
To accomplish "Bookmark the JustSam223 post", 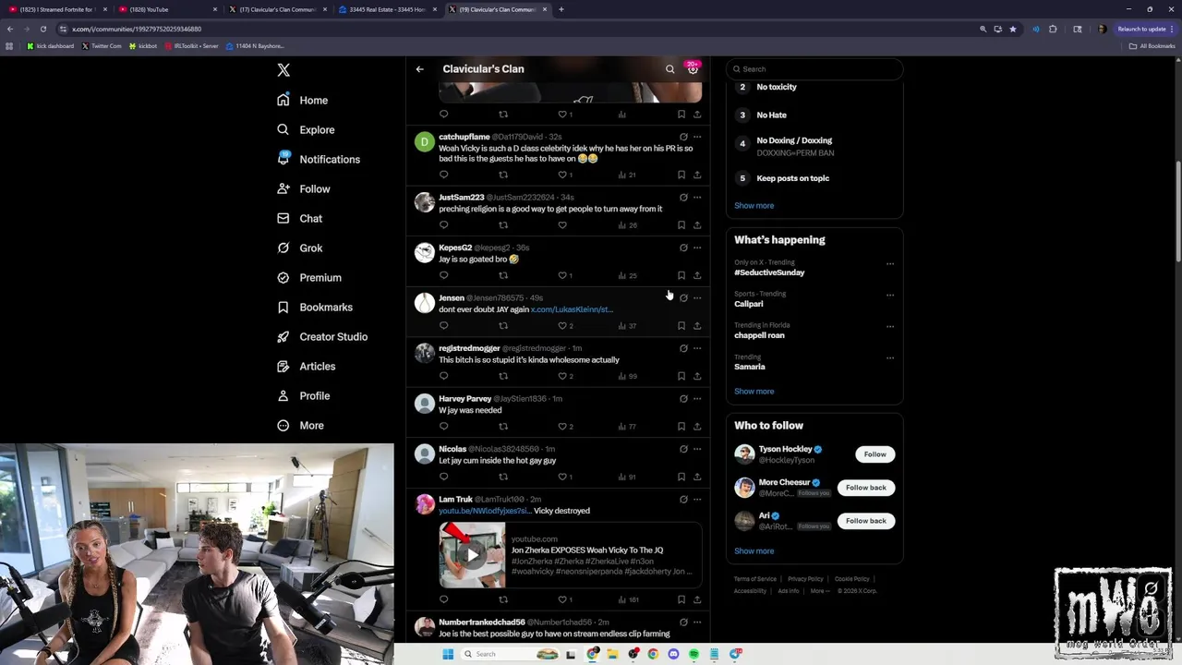I will click(x=681, y=224).
